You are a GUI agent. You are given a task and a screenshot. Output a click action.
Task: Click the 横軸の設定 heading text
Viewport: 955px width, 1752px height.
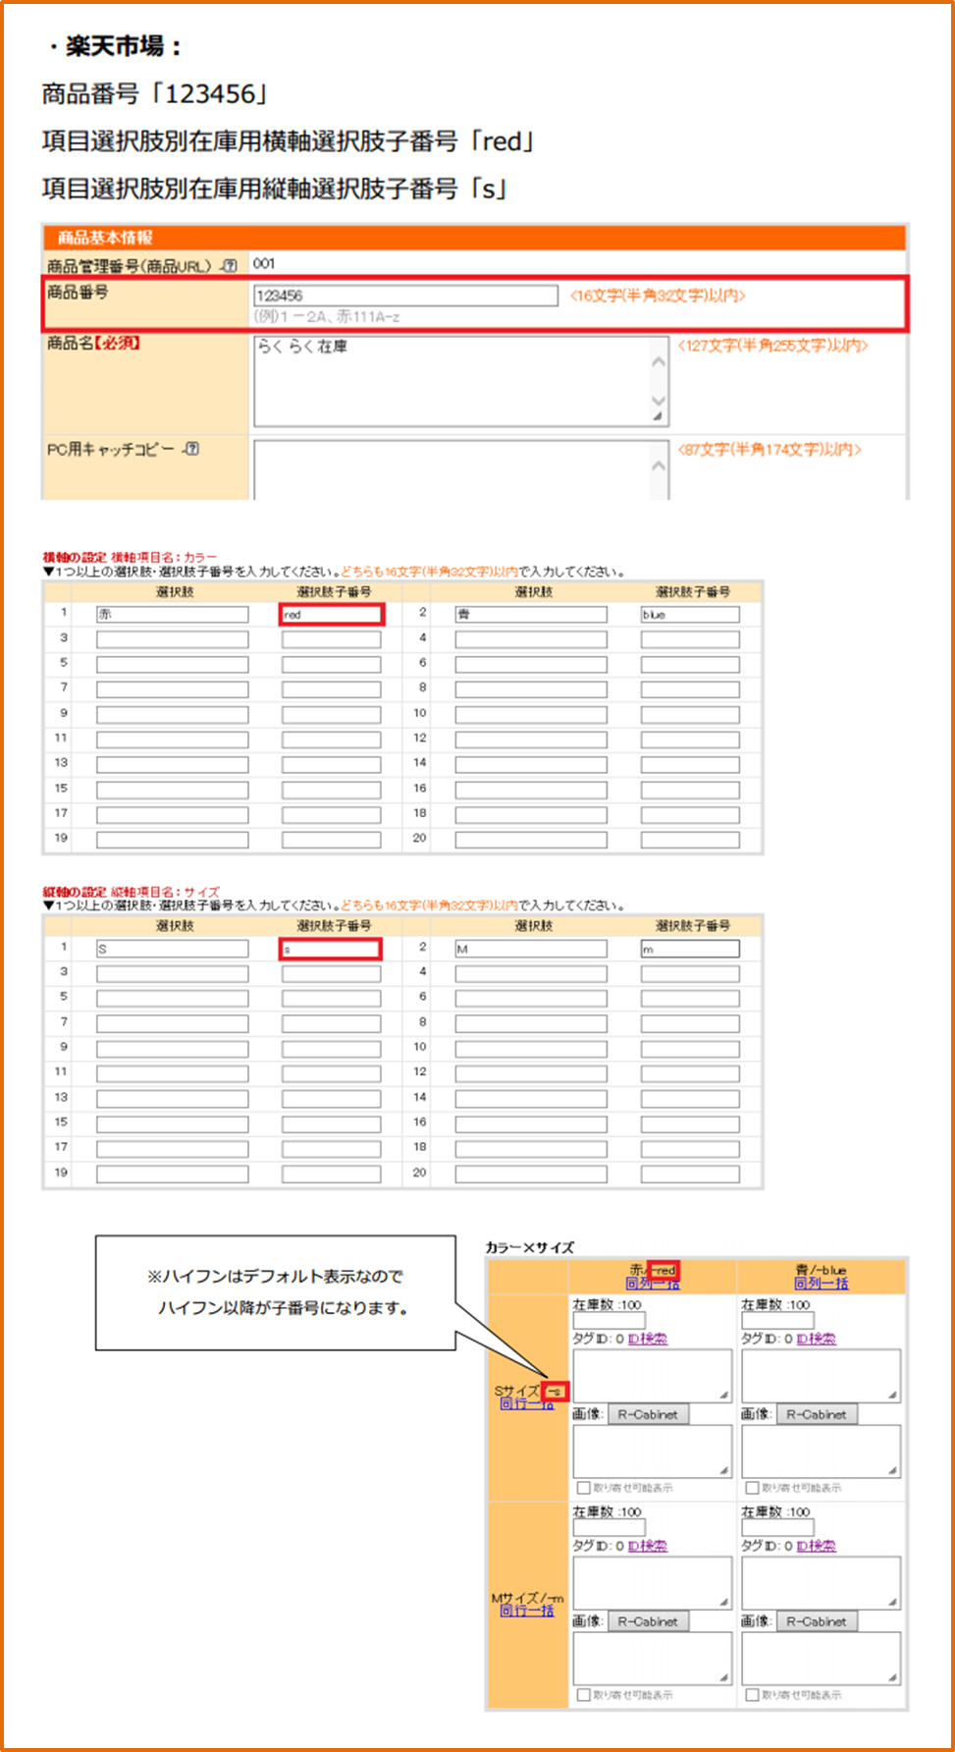(75, 557)
